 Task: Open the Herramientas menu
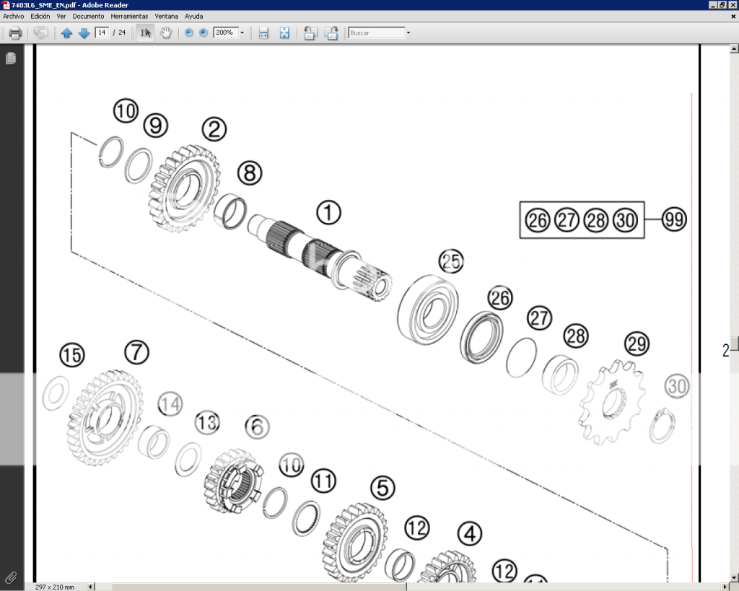(x=130, y=16)
